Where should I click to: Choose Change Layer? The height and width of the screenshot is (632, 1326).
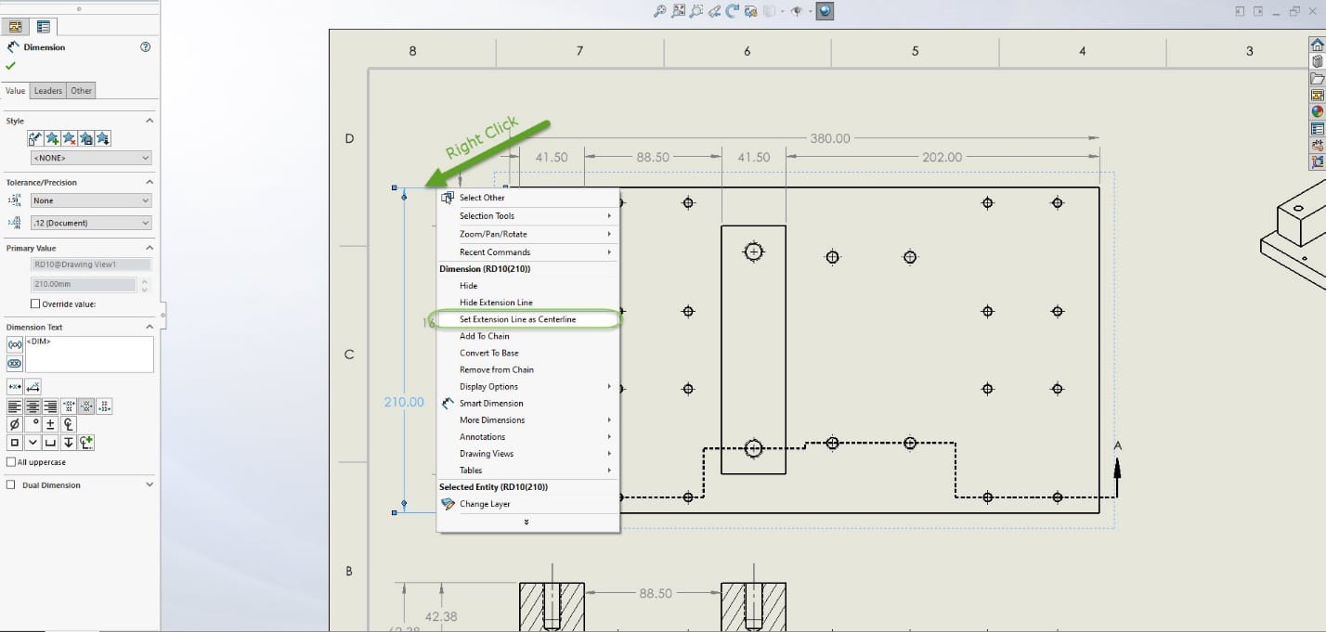[527, 504]
